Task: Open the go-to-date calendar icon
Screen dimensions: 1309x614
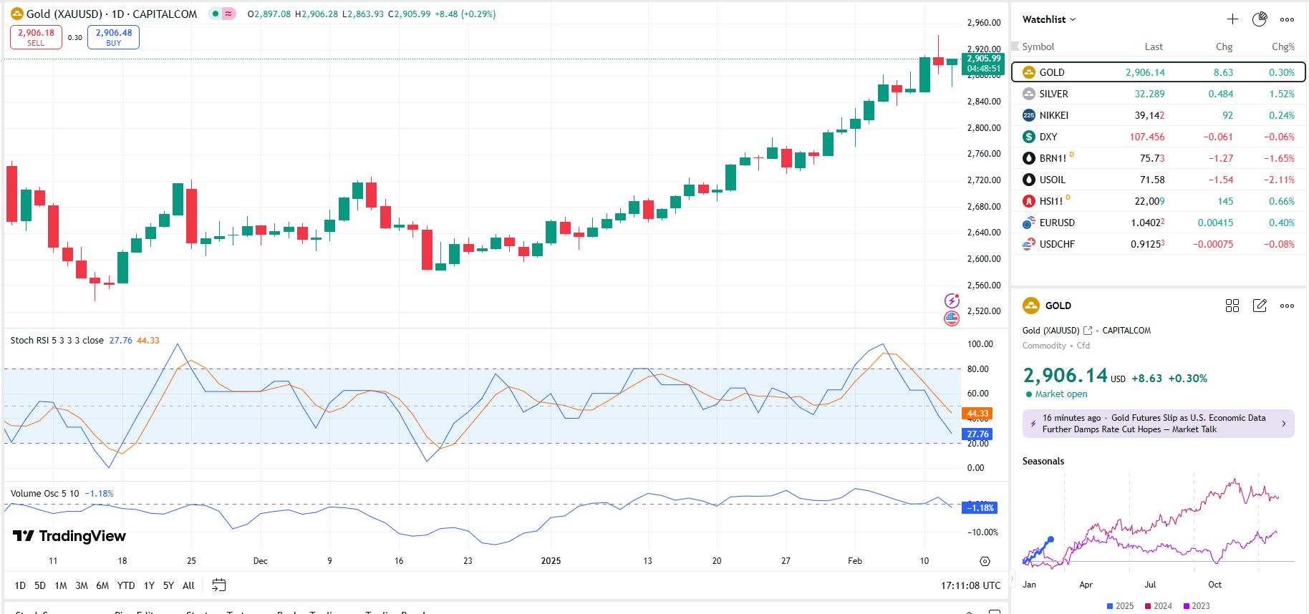Action: (219, 585)
